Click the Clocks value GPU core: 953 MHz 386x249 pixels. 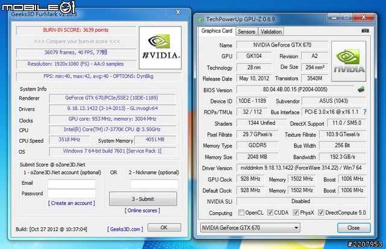pos(113,119)
